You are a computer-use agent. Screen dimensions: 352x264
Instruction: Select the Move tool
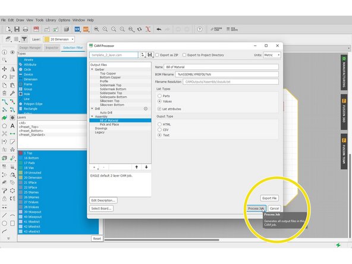4,69
